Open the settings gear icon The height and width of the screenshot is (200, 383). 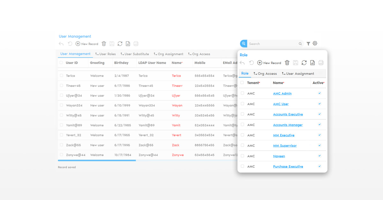[x=315, y=43]
